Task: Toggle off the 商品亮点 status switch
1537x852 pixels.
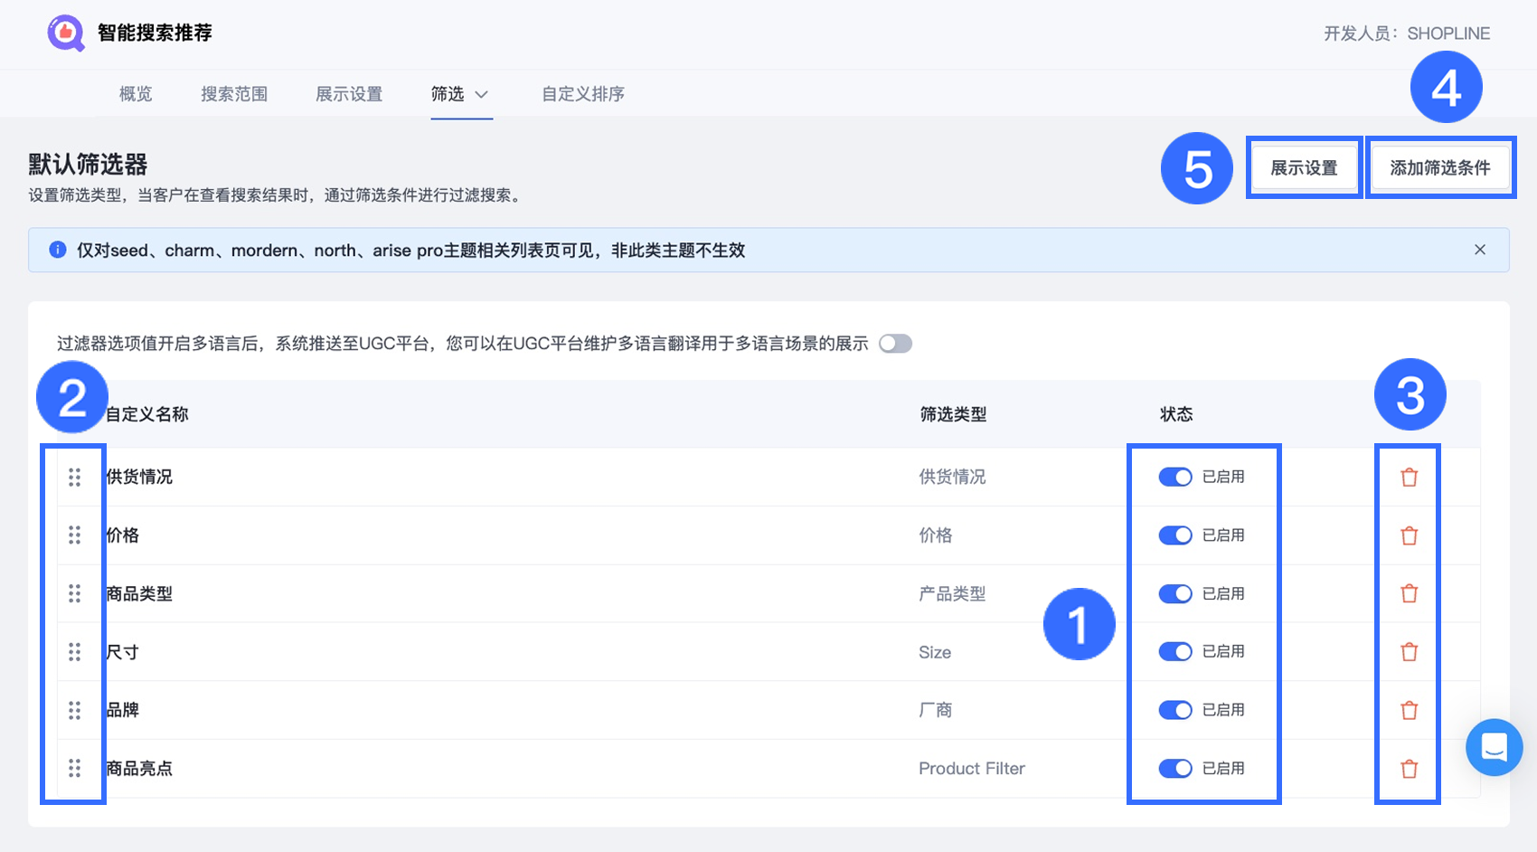Action: pyautogui.click(x=1175, y=768)
